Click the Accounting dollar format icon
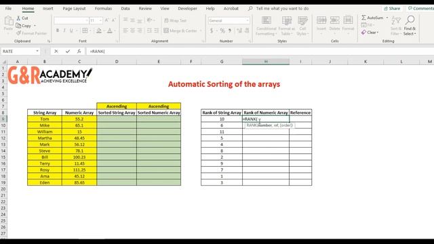Viewport: 434px width, 244px height. click(x=212, y=30)
